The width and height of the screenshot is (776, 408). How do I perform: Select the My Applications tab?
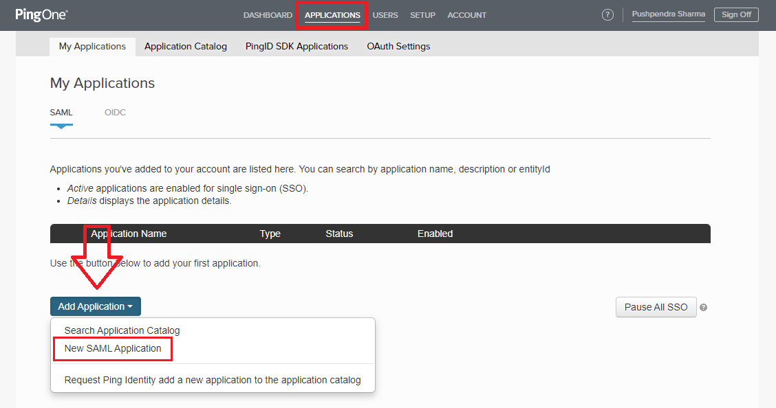(x=92, y=46)
